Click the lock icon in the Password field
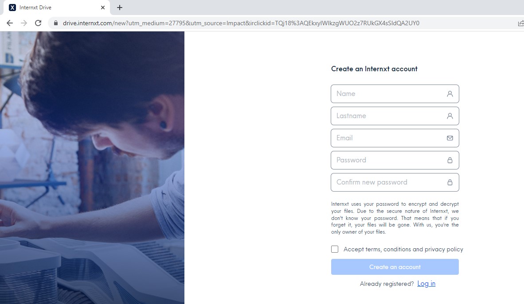The image size is (524, 304). coord(450,160)
